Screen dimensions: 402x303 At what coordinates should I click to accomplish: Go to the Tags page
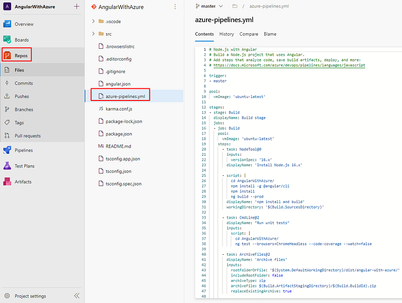19,123
